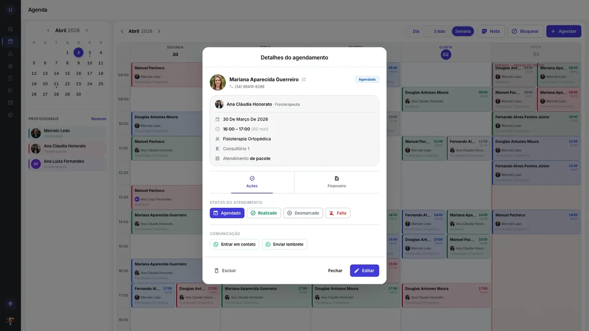Image resolution: width=589 pixels, height=331 pixels.
Task: Open the office building icon in sidebar
Action: pyautogui.click(x=10, y=90)
